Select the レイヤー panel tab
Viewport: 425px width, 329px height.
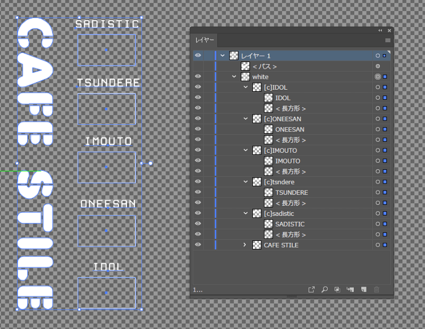[205, 40]
